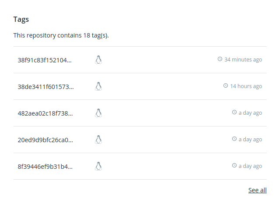Click the Linux penguin icon for tag 20ed9d9bfc26ca0
The image size is (279, 205).
pyautogui.click(x=98, y=140)
